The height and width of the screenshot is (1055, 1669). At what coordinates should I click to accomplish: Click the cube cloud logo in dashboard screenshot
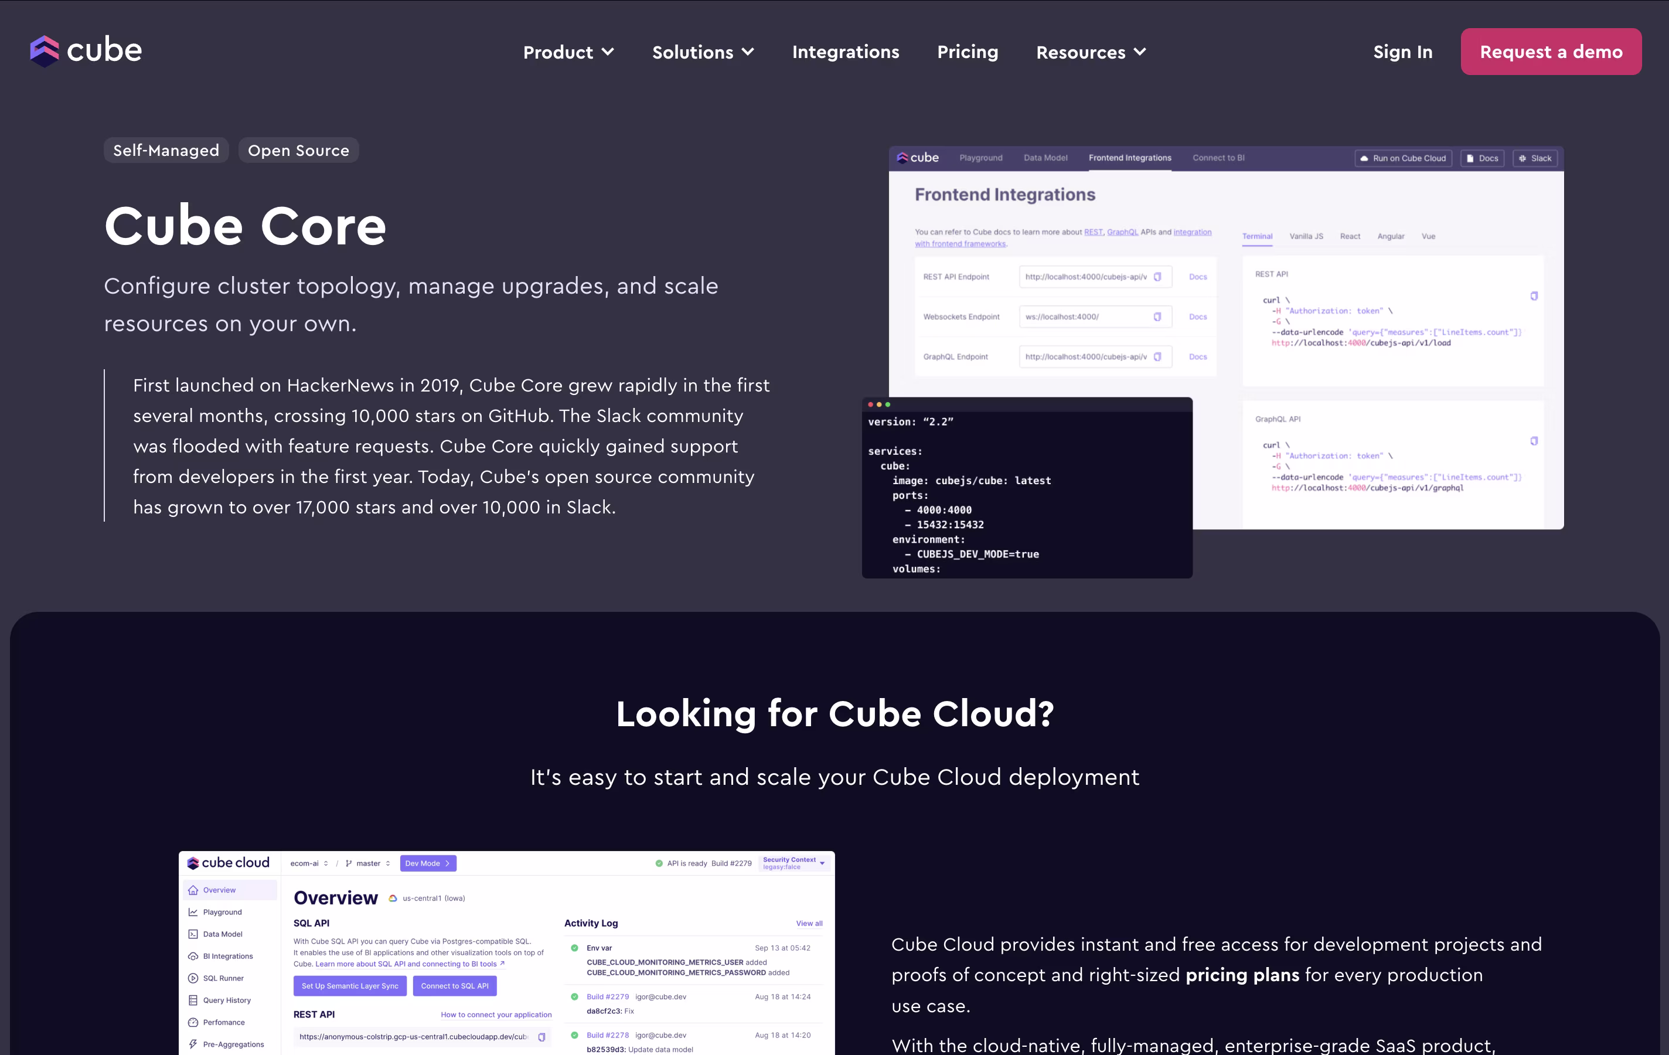[228, 863]
